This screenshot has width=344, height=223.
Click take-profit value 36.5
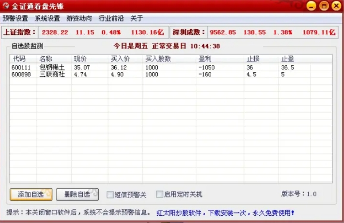(x=288, y=67)
